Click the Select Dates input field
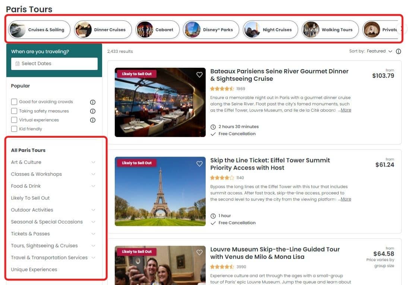 54,64
